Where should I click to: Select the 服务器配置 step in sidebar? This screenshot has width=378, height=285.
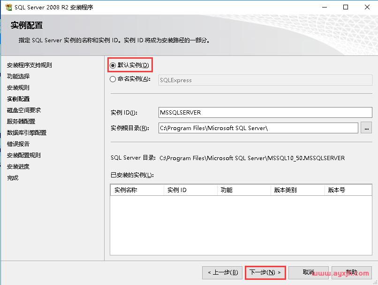pyautogui.click(x=21, y=122)
